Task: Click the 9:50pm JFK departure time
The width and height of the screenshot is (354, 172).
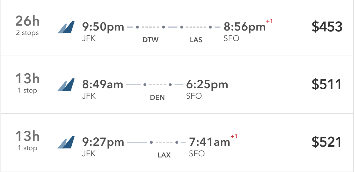Action: click(x=103, y=27)
